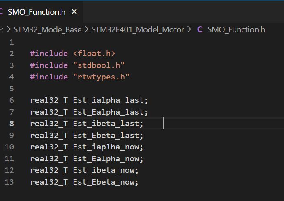284x201 pixels.
Task: Click line number 5 in the gutter
Action: (11, 89)
